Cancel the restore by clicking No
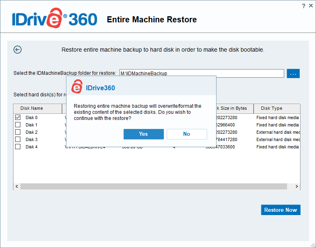 coord(187,134)
